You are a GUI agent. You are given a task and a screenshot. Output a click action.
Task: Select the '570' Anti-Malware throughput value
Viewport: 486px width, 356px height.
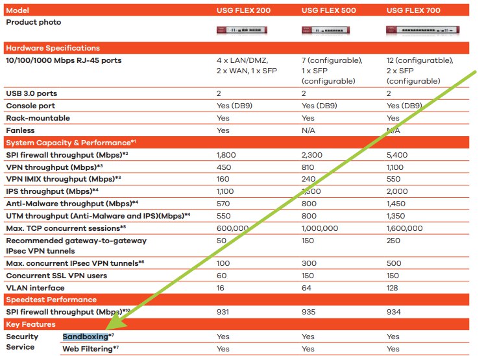click(223, 204)
